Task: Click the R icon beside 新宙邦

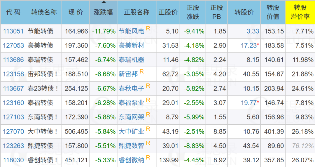Action: 142,72
